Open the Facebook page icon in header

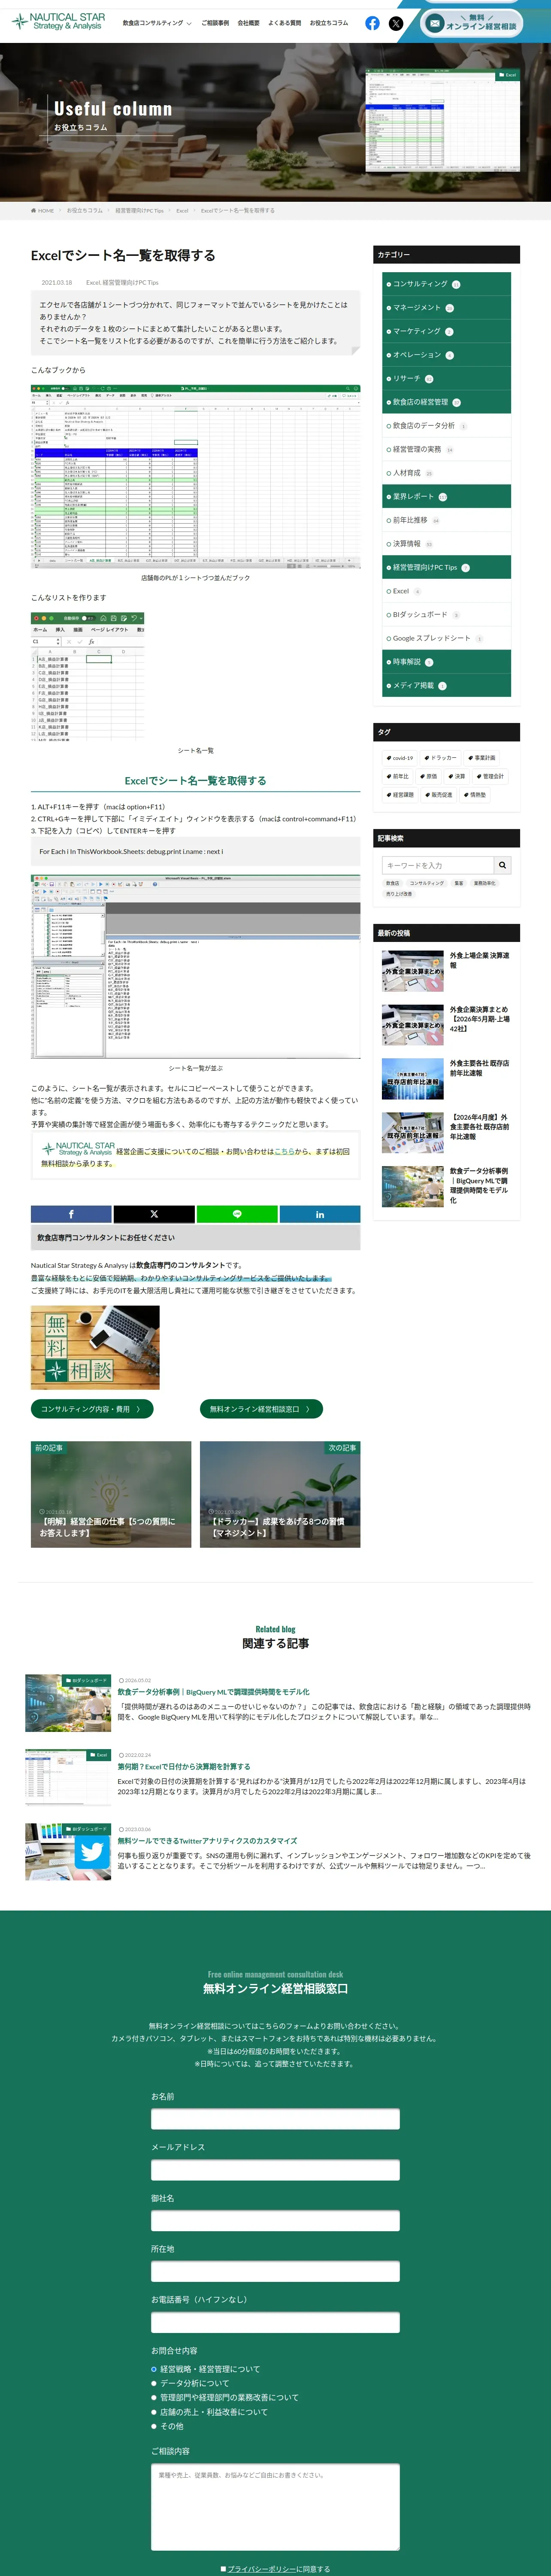pos(372,23)
